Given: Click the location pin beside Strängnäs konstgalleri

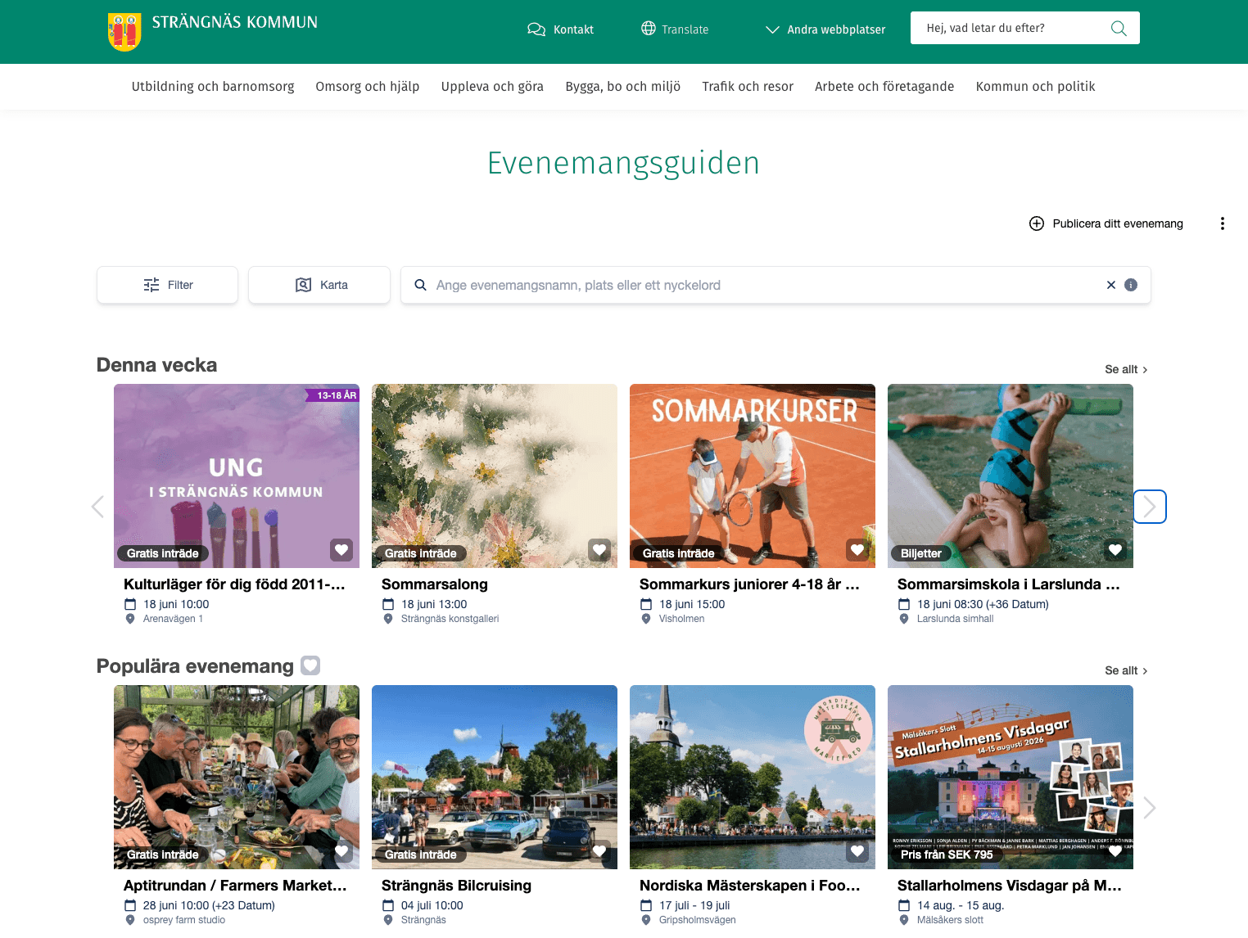Looking at the screenshot, I should coord(388,619).
